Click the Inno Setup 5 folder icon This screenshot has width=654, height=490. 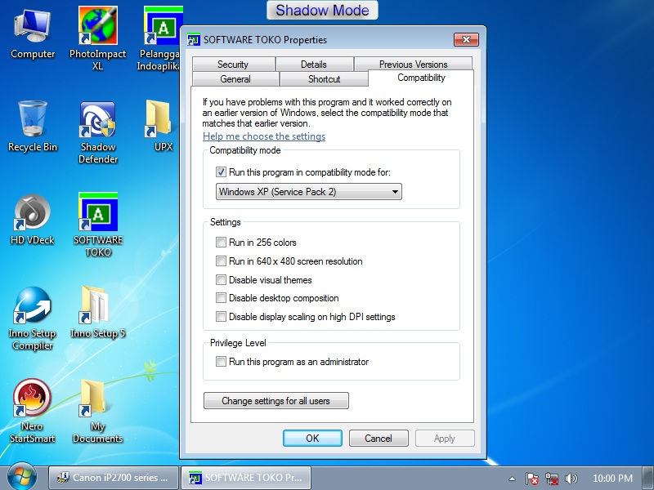97,313
